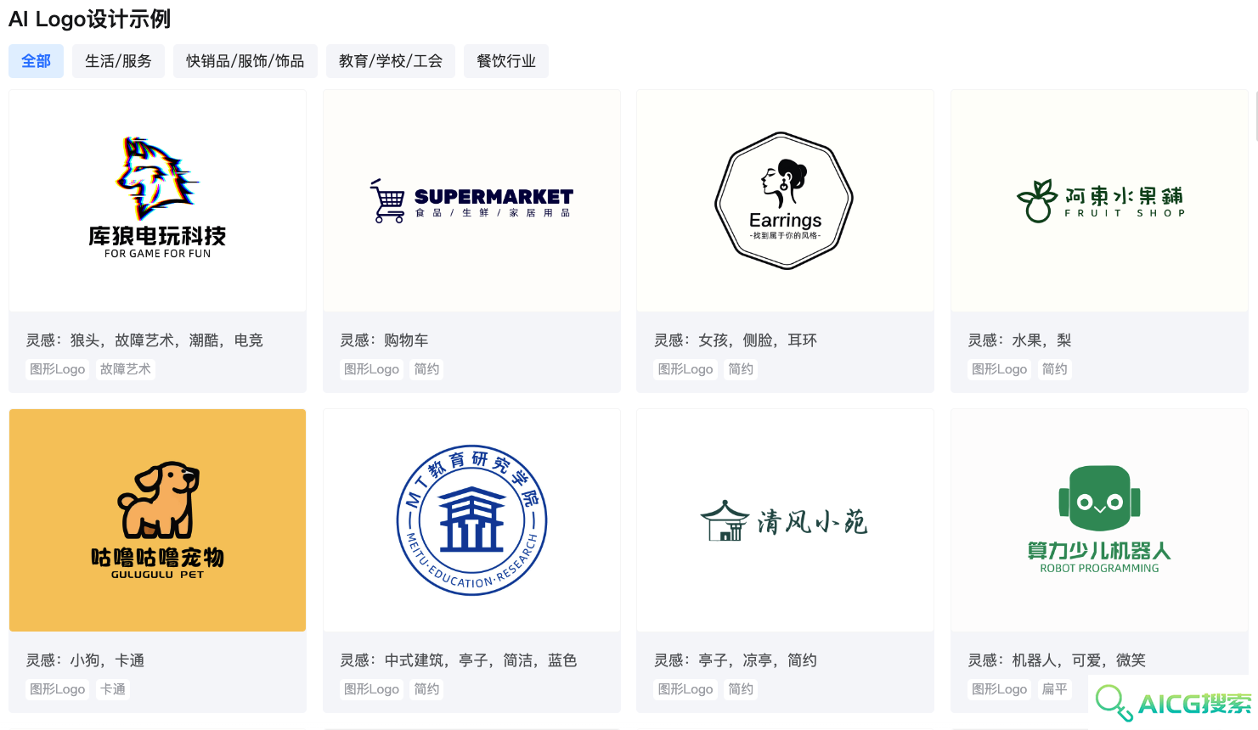Select the Earrings octagon logo example
Viewport: 1258px width, 730px height.
pos(785,200)
